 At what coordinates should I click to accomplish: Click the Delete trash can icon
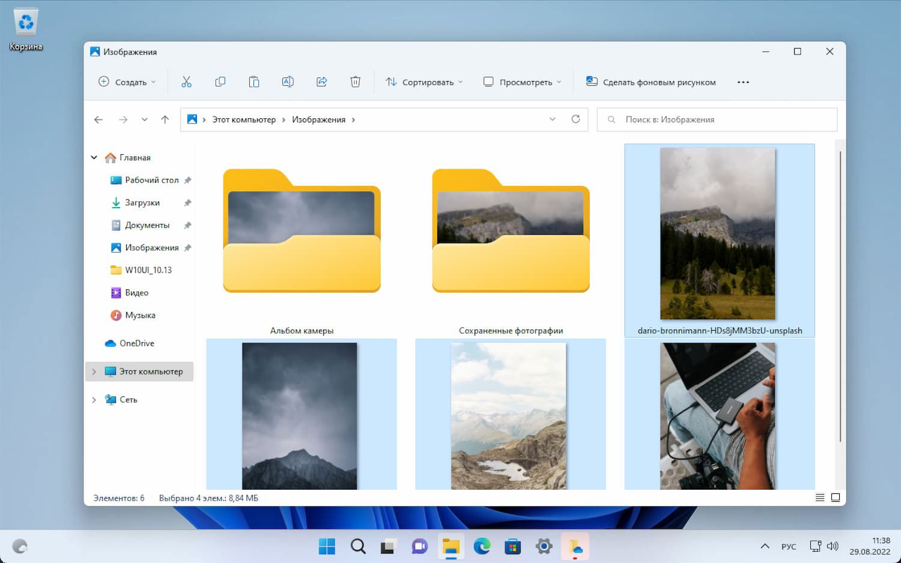pyautogui.click(x=356, y=82)
